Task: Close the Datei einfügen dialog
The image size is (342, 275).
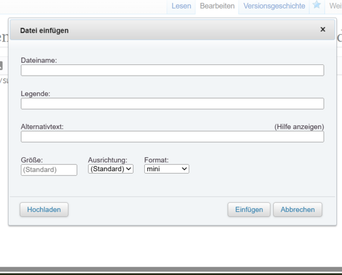Action: pyautogui.click(x=323, y=29)
